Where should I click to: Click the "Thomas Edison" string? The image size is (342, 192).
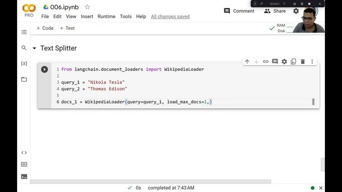coord(107,89)
